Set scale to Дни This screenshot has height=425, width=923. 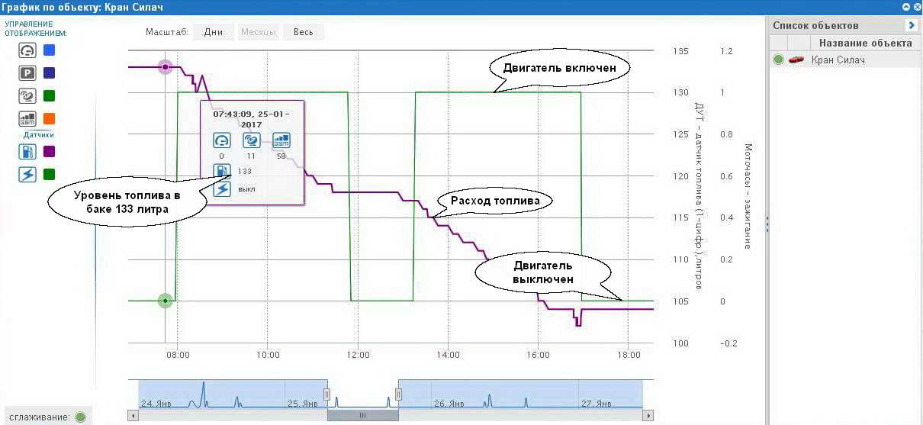pos(213,32)
